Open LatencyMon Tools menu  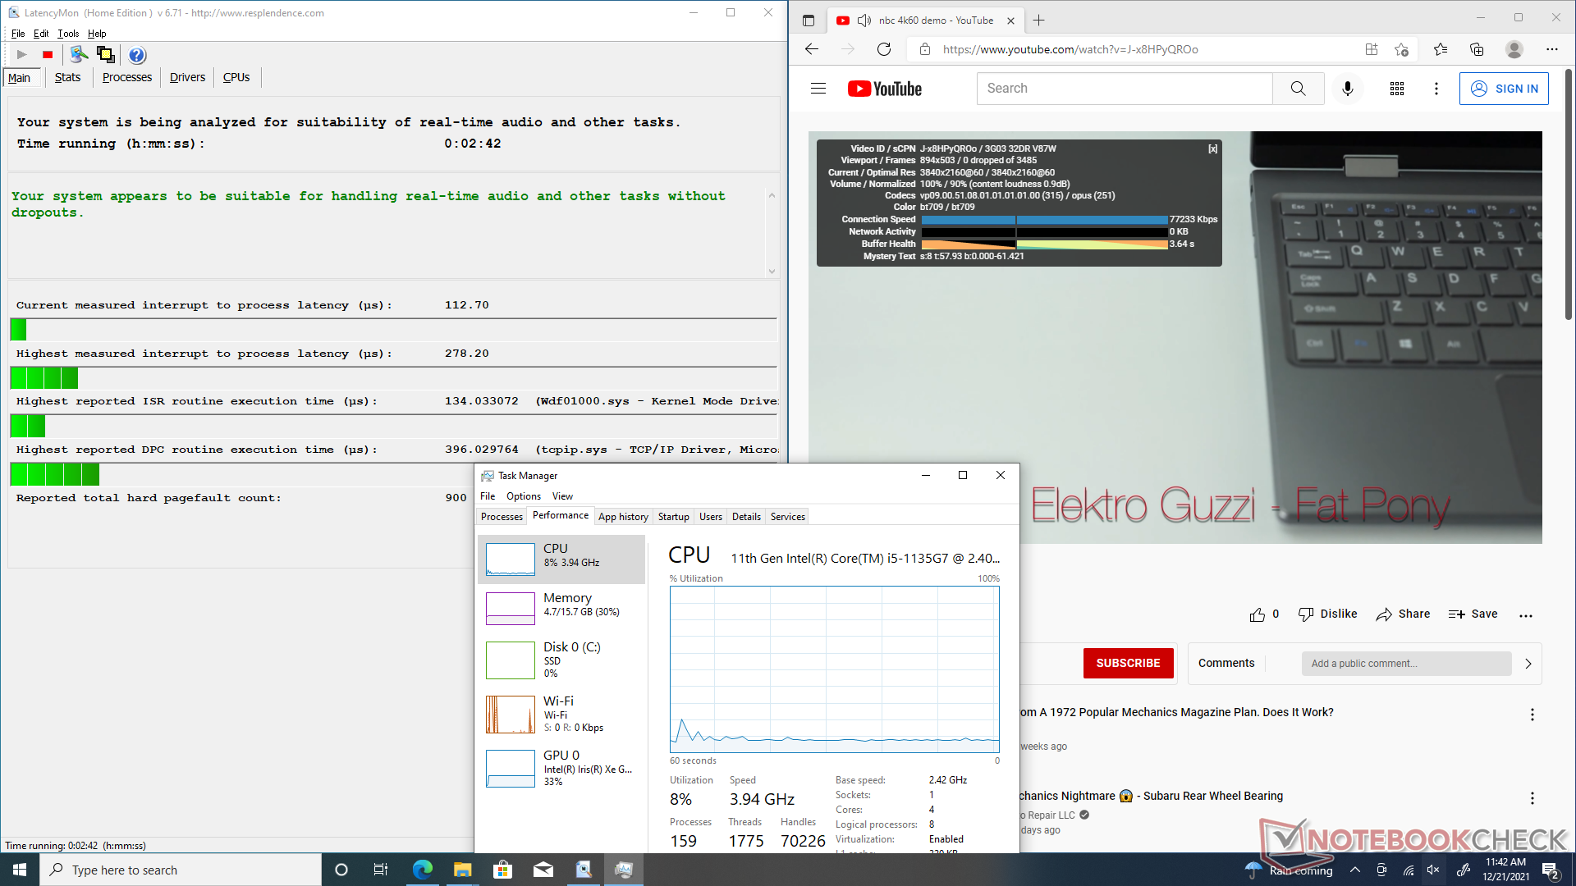[68, 34]
